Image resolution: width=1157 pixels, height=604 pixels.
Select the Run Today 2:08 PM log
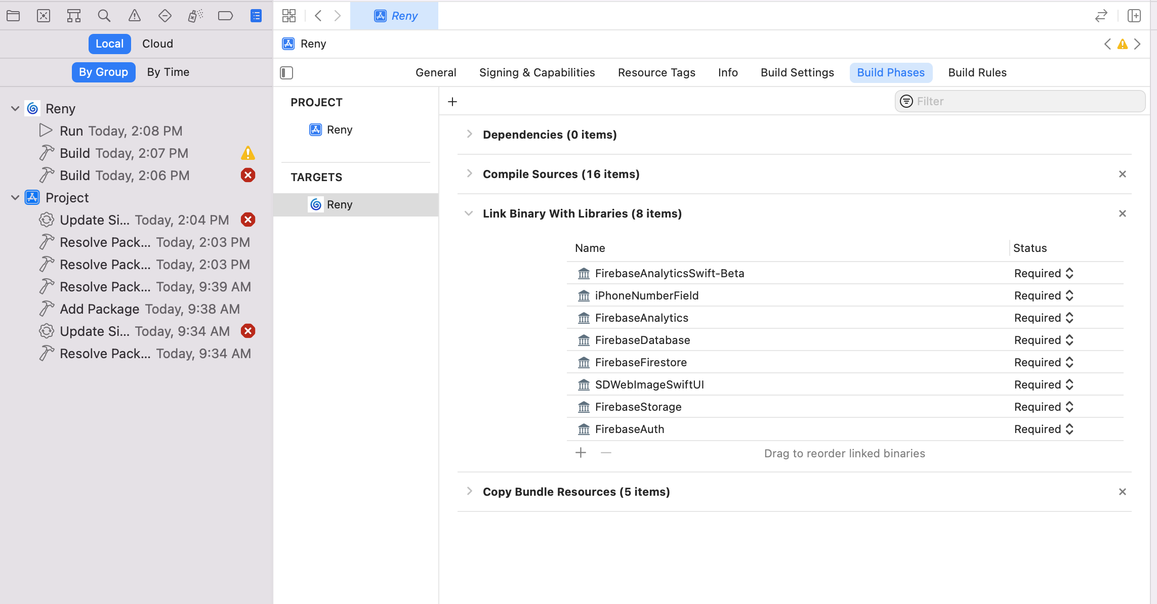[x=121, y=131]
